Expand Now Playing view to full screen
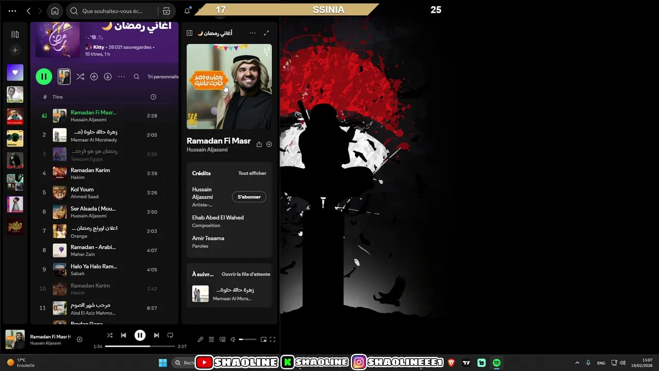Viewport: 659px width, 371px height. point(266,33)
